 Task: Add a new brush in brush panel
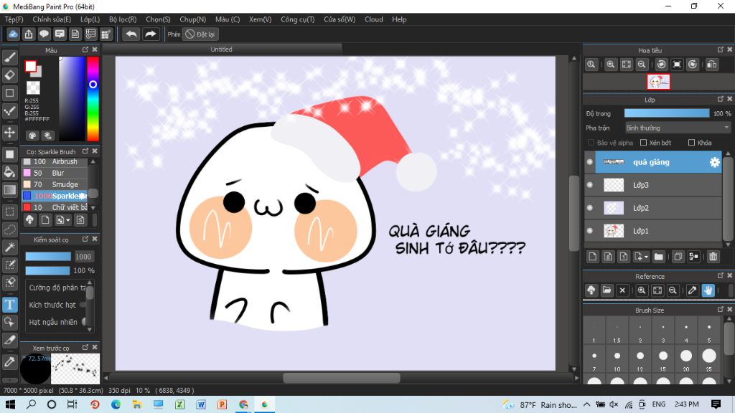(45, 219)
